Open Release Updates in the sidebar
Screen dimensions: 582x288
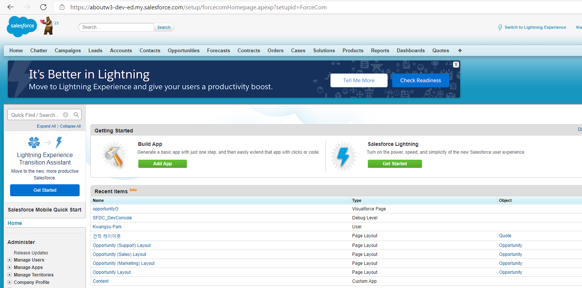31,253
